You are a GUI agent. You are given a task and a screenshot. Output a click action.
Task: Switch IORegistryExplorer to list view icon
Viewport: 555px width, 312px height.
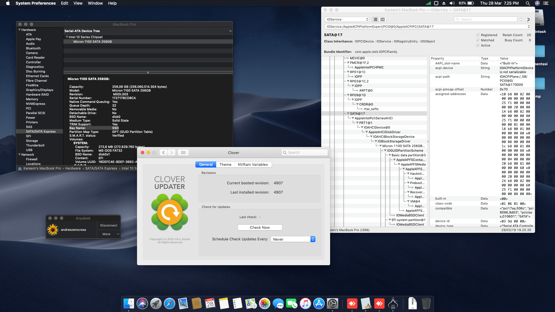tap(375, 19)
